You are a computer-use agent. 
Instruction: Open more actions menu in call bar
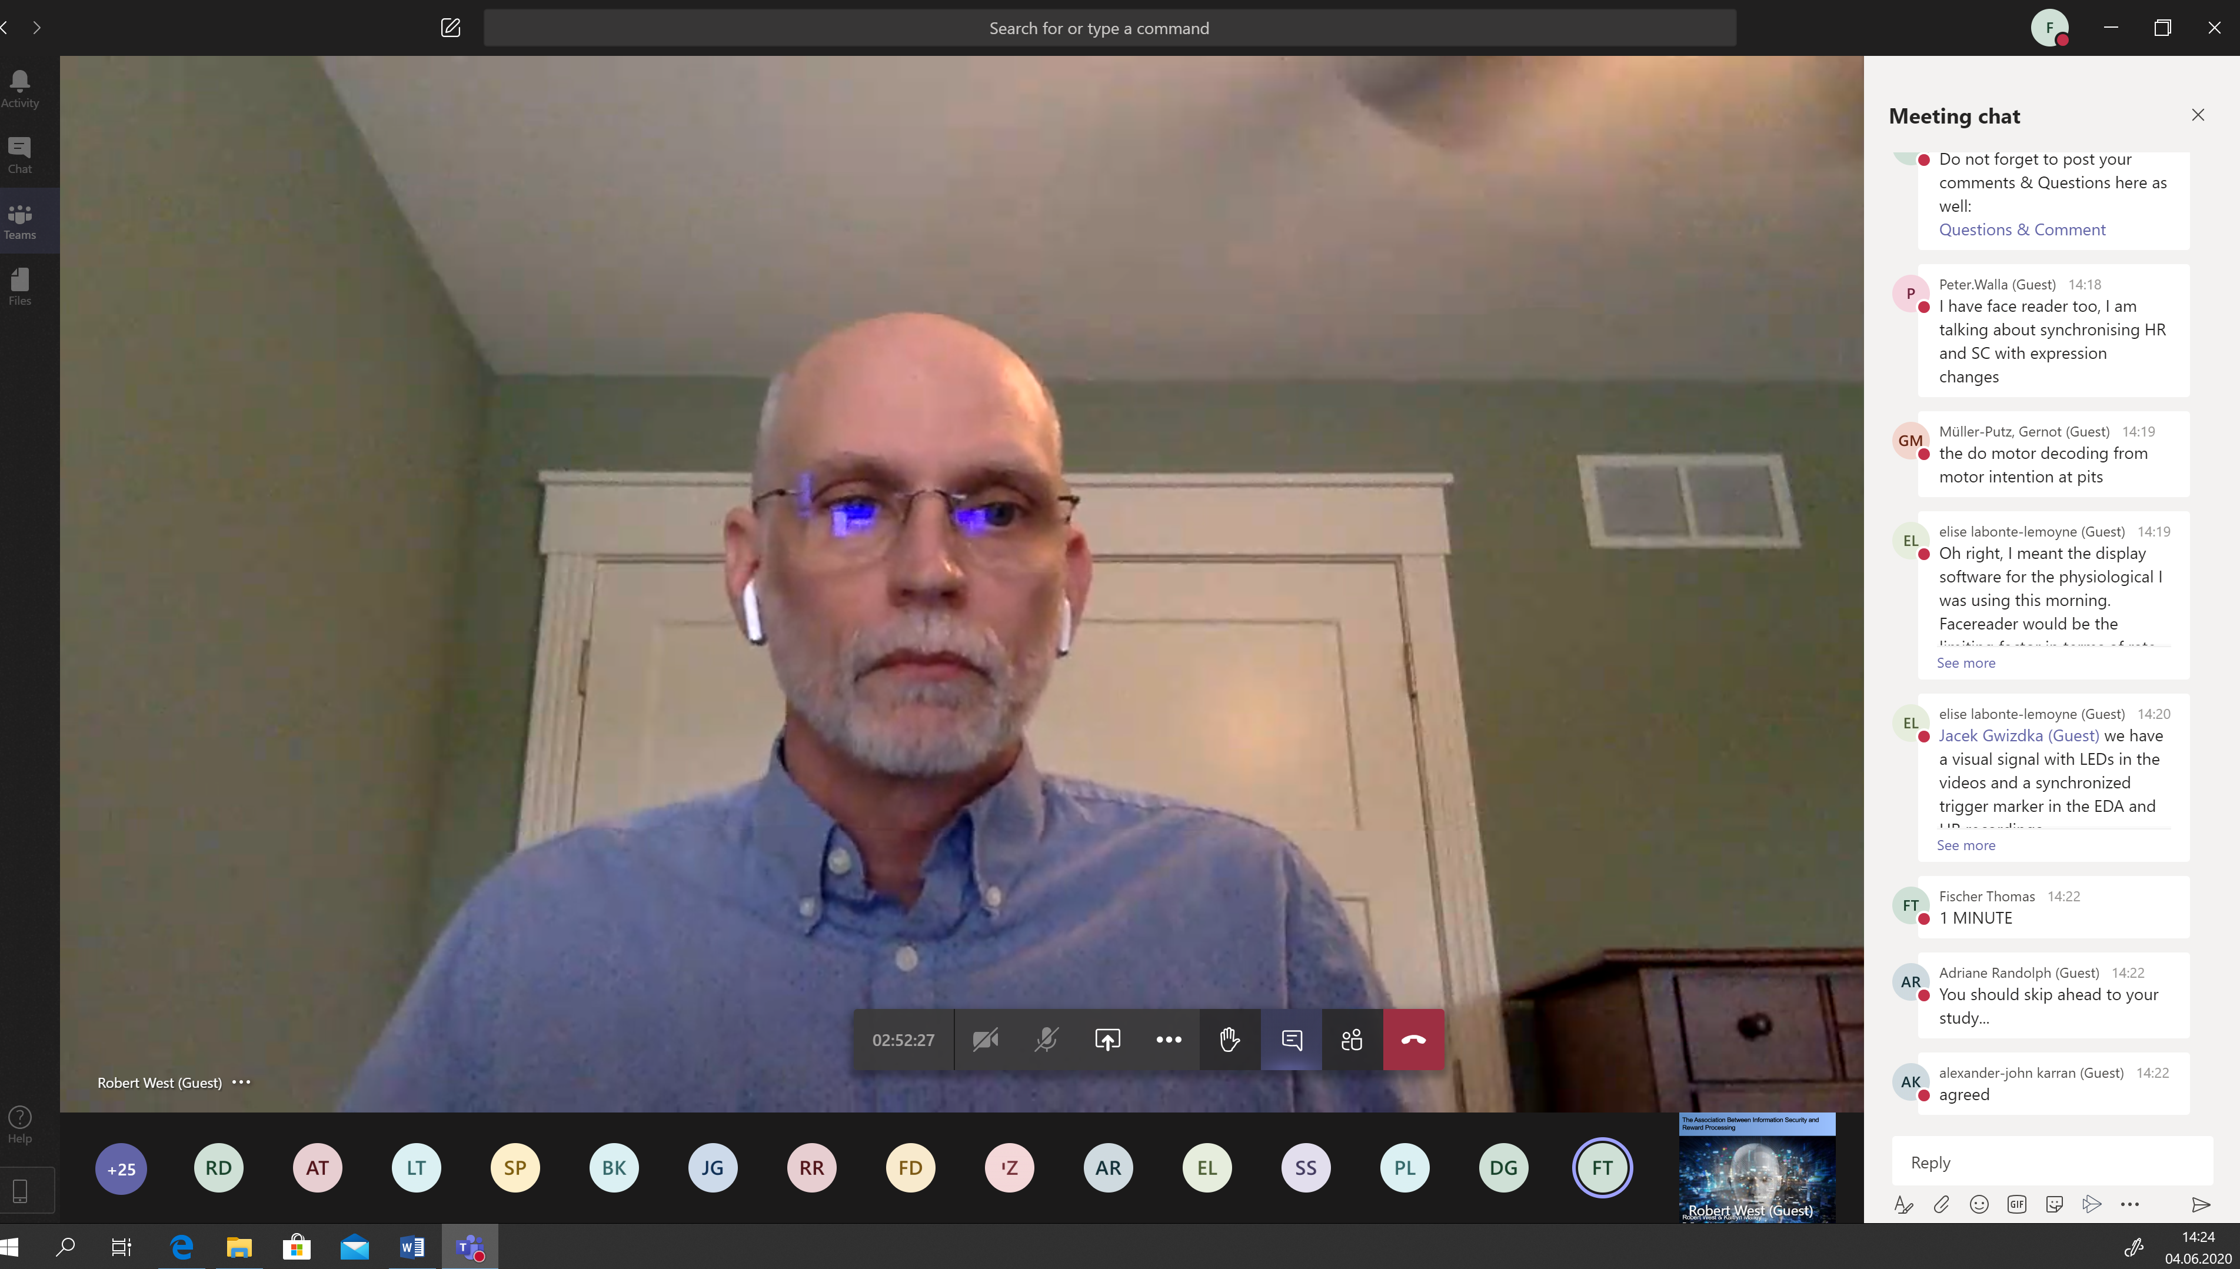click(1168, 1039)
